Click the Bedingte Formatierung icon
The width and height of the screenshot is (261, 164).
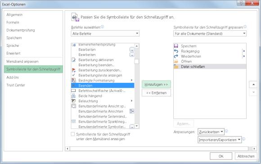[73, 80]
